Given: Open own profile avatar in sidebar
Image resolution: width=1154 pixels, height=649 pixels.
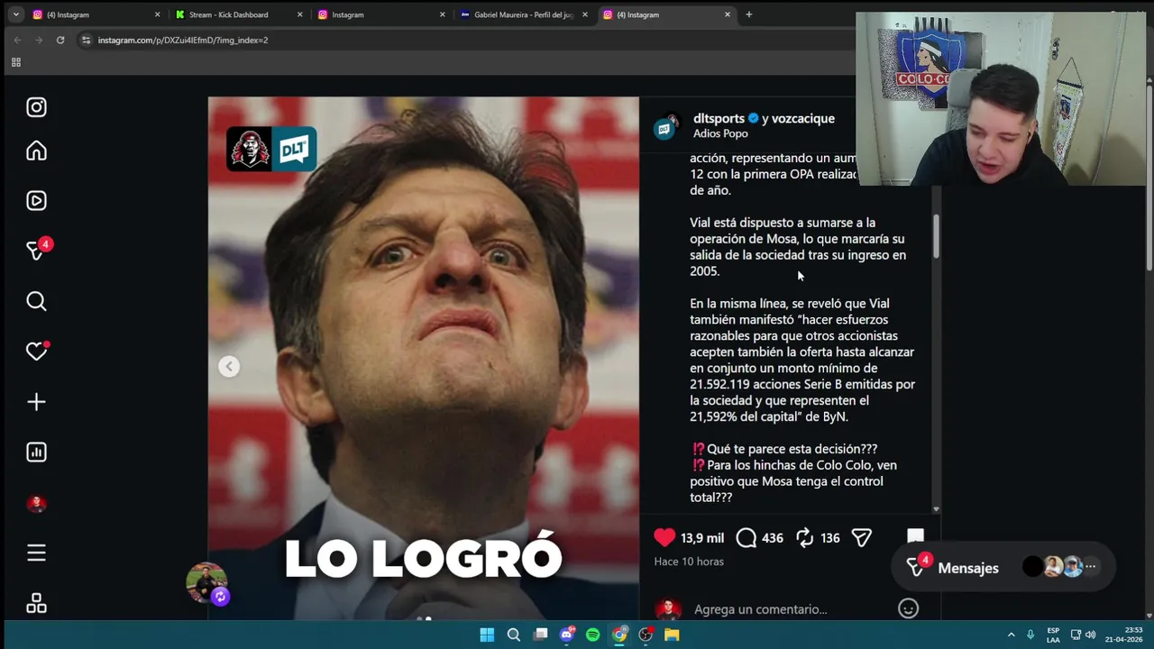Looking at the screenshot, I should (x=36, y=504).
